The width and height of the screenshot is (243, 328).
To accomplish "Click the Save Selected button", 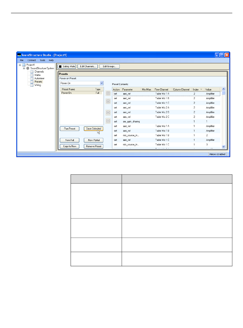I will (x=94, y=129).
